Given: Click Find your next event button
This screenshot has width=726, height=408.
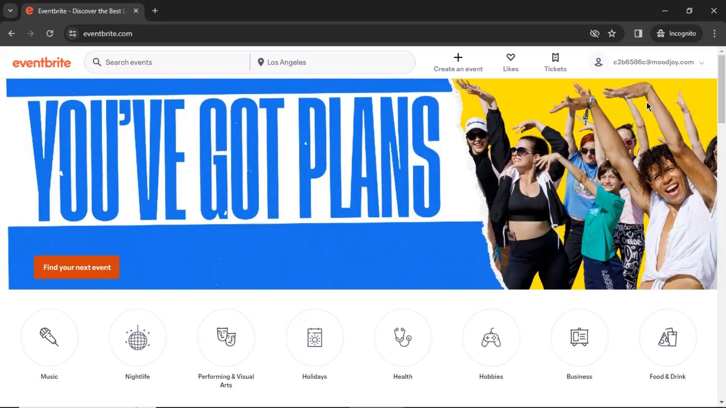Looking at the screenshot, I should (77, 267).
